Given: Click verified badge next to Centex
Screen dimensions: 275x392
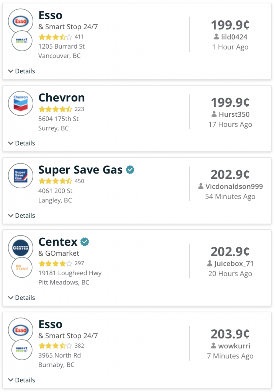Looking at the screenshot, I should click(x=85, y=242).
